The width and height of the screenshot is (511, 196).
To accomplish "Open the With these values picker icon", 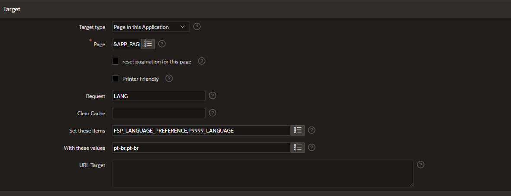I will click(298, 148).
